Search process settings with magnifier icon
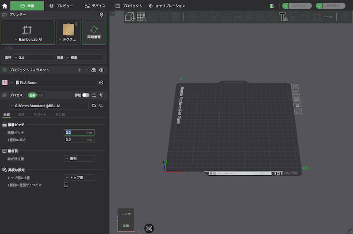 pos(101,106)
